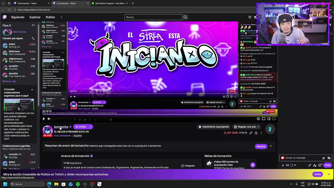The width and height of the screenshot is (334, 188).
Task: Dismiss the Resumen de enero banner
Action: click(x=271, y=146)
